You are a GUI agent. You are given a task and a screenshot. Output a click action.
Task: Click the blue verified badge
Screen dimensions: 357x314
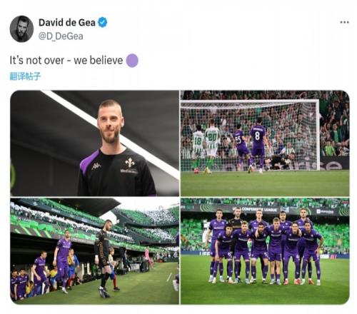(103, 22)
